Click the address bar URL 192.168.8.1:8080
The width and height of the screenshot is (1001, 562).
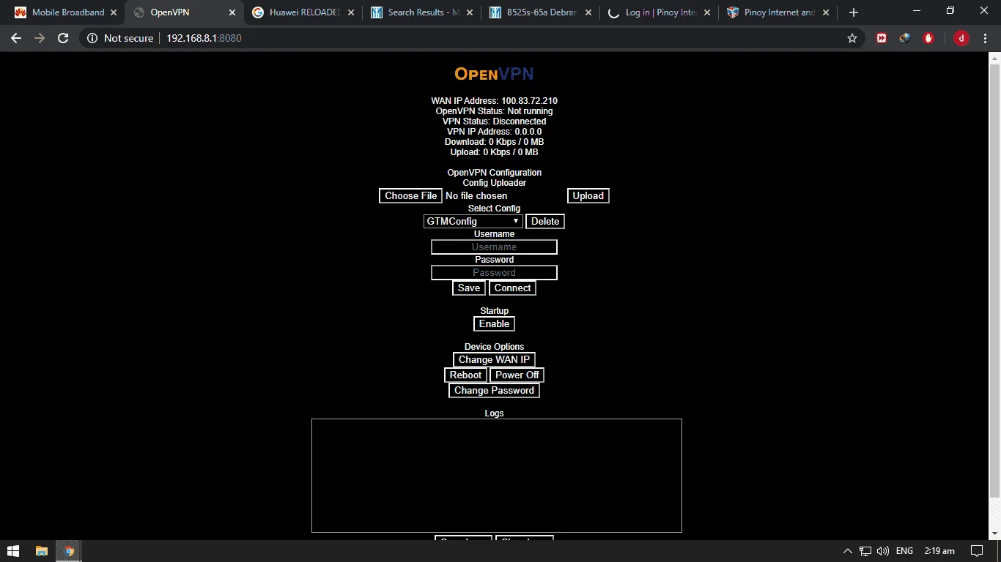pos(204,38)
